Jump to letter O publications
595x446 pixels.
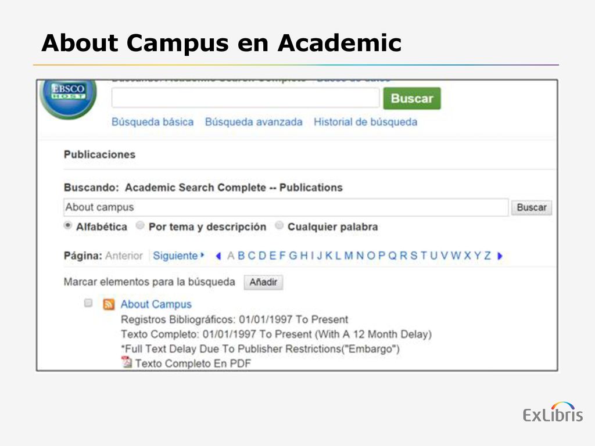click(371, 256)
